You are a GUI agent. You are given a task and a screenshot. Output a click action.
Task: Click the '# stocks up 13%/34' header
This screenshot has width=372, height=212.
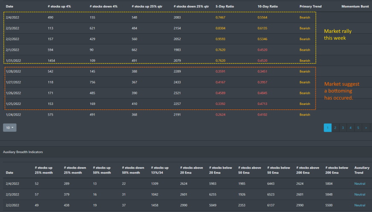pyautogui.click(x=160, y=170)
